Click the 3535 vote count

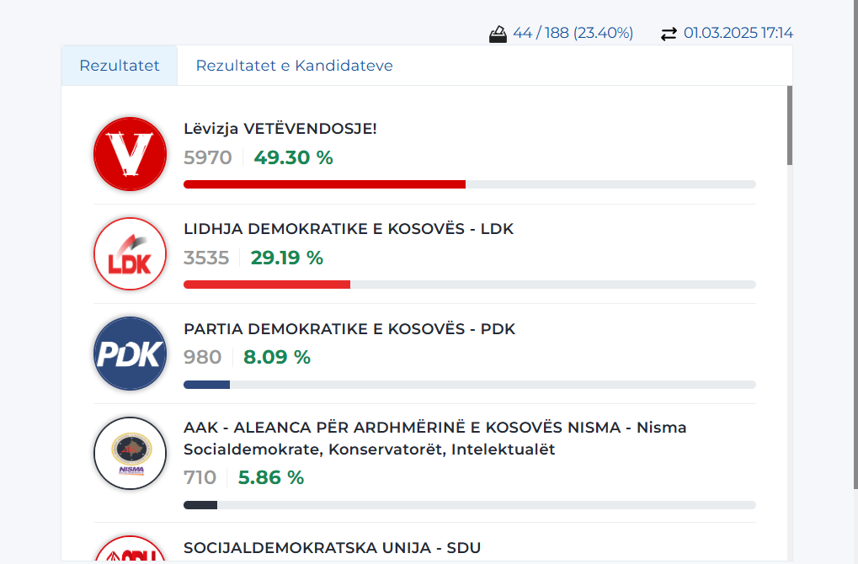point(206,258)
